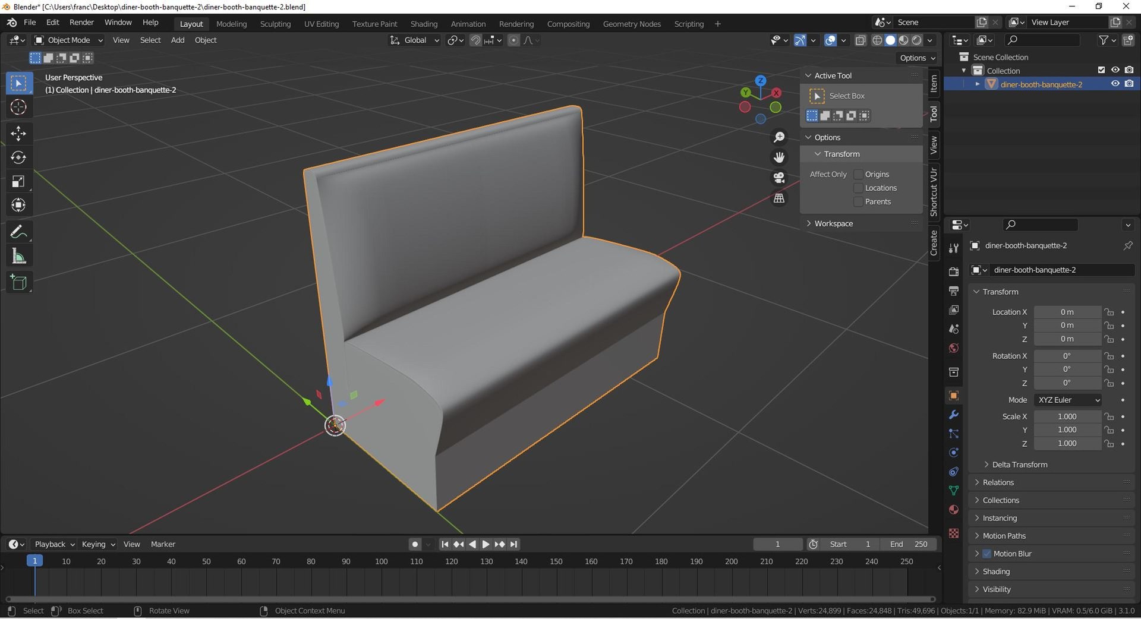
Task: Jump to the end frame button
Action: [x=513, y=544]
